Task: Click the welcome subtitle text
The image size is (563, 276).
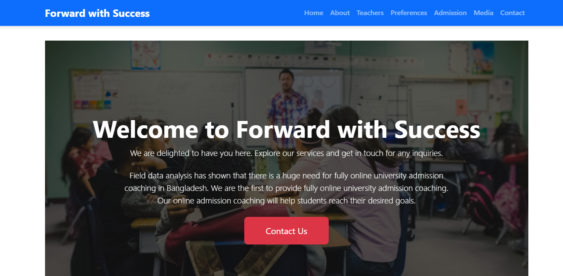Action: tap(286, 153)
